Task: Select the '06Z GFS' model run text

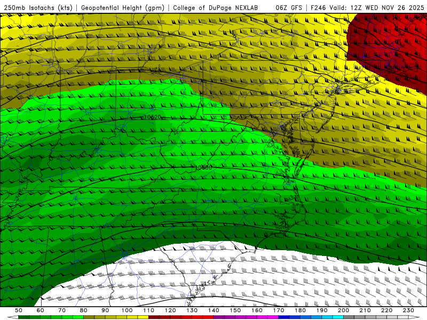Action: point(289,7)
